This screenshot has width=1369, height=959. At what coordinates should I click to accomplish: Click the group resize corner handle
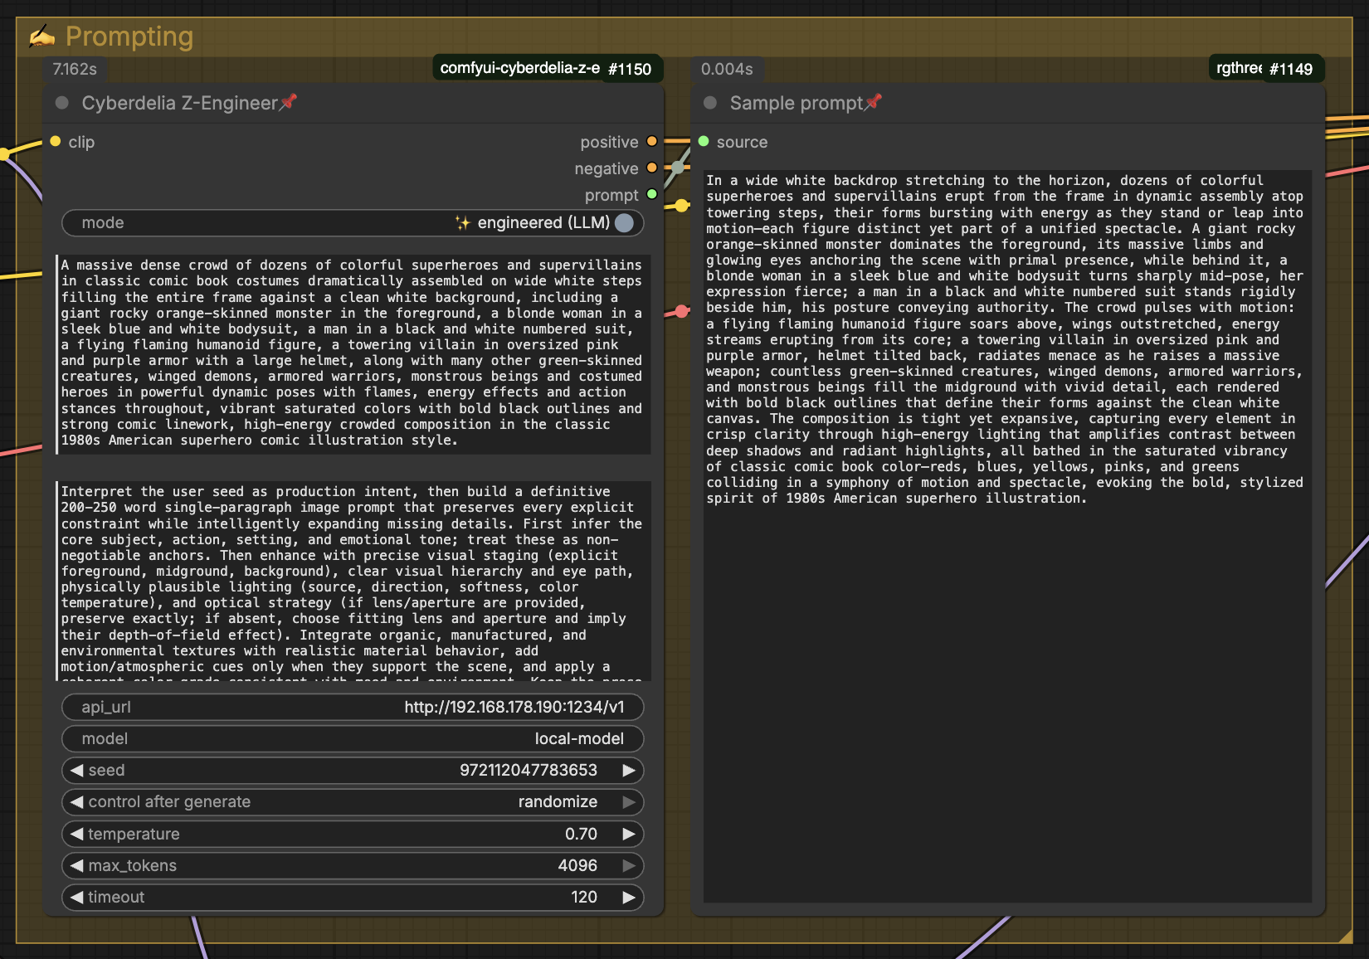point(1345,937)
